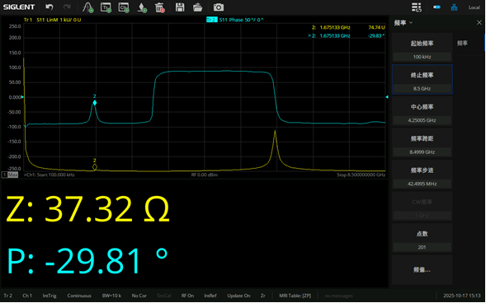486x303 pixels.
Task: Click Zr status entry
Action: click(x=263, y=296)
